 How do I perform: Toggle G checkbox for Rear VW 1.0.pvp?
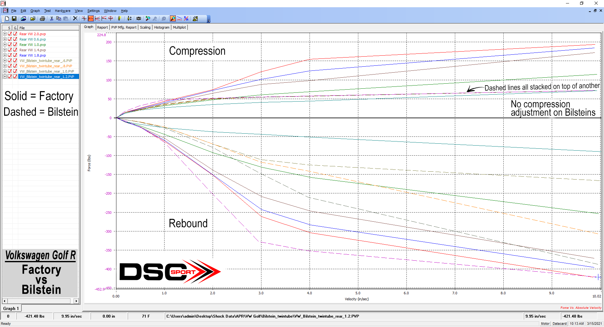click(x=15, y=45)
